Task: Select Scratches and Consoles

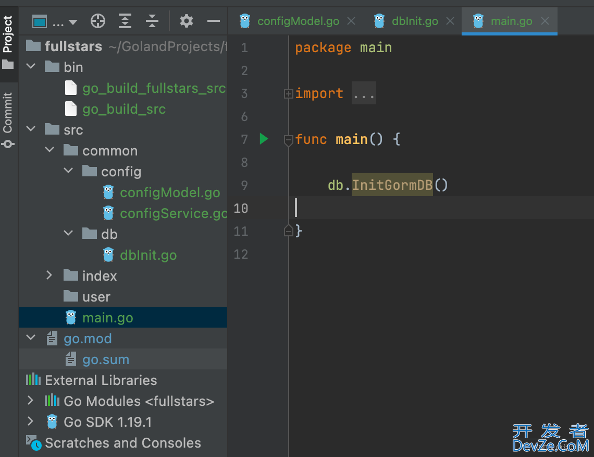Action: 123,442
